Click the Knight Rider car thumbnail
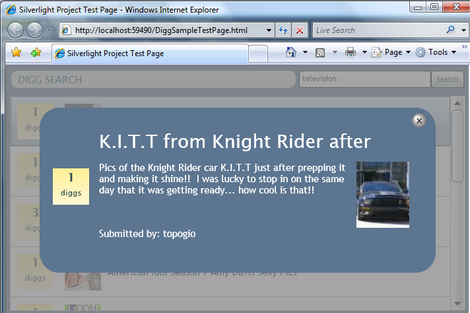The width and height of the screenshot is (470, 313). click(x=383, y=195)
